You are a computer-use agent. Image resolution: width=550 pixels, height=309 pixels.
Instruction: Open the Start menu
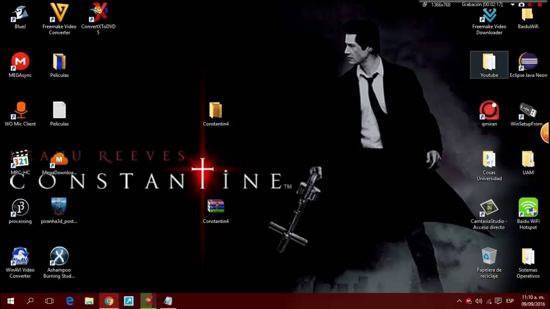click(9, 301)
